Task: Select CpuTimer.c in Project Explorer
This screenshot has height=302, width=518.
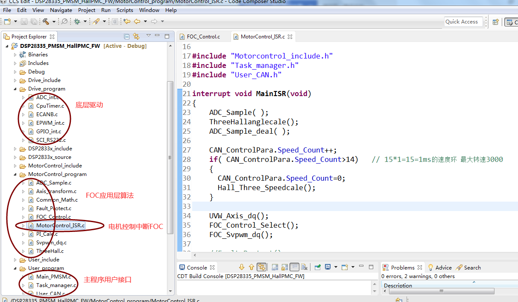Action: (x=50, y=106)
